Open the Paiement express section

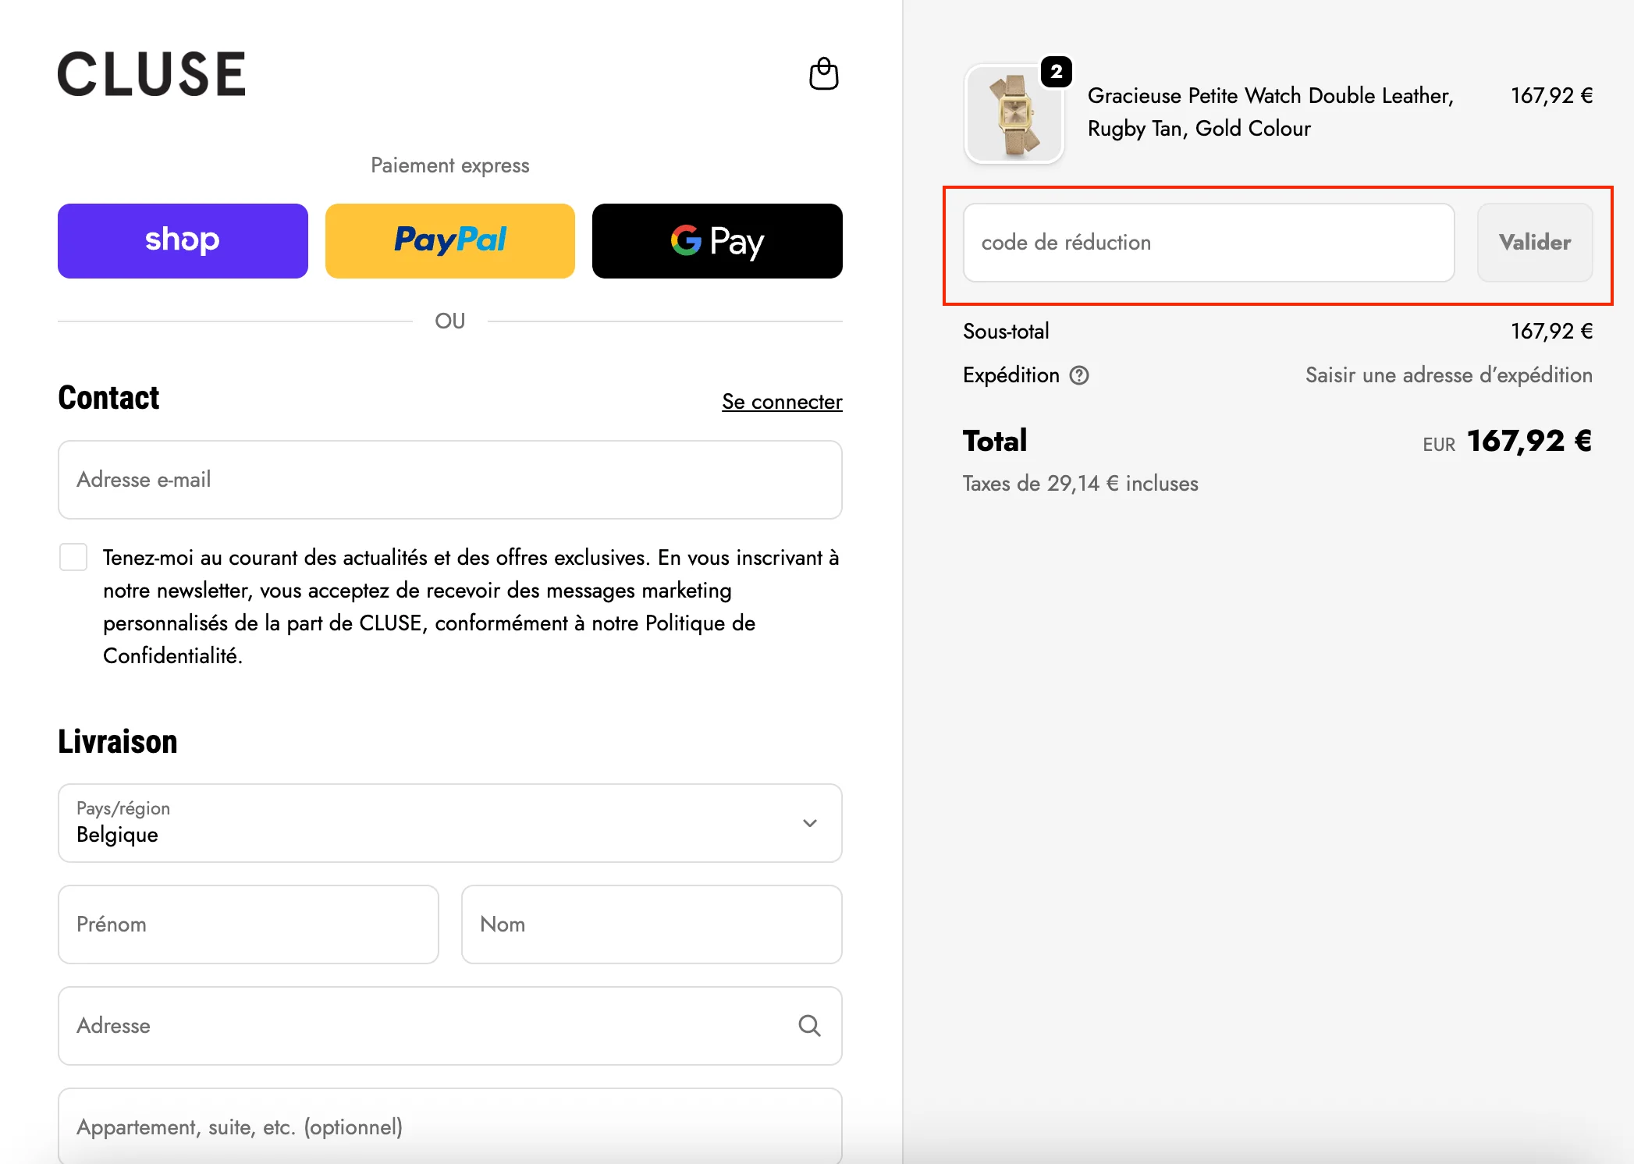[x=449, y=165]
